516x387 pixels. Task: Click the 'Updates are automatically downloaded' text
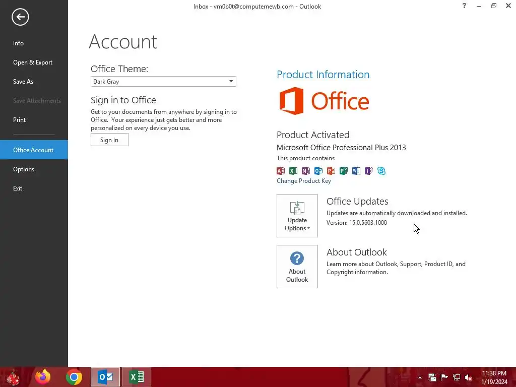click(397, 213)
